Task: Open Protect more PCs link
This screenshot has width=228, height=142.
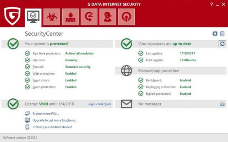Action: 46,114
